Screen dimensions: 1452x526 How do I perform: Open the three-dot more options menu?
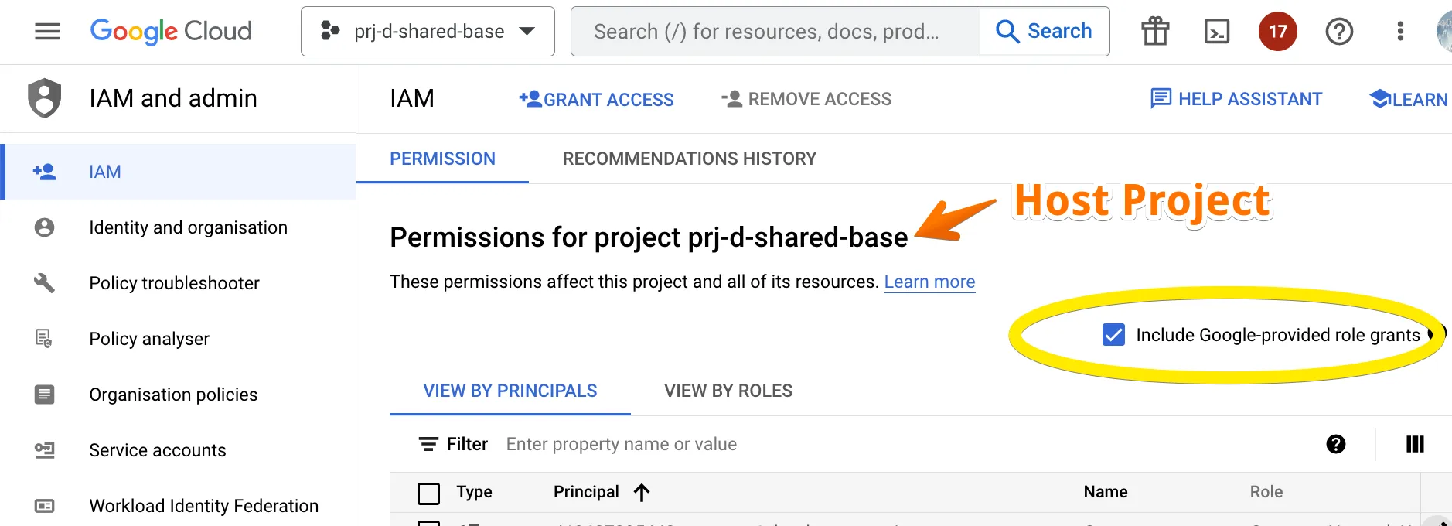tap(1400, 32)
